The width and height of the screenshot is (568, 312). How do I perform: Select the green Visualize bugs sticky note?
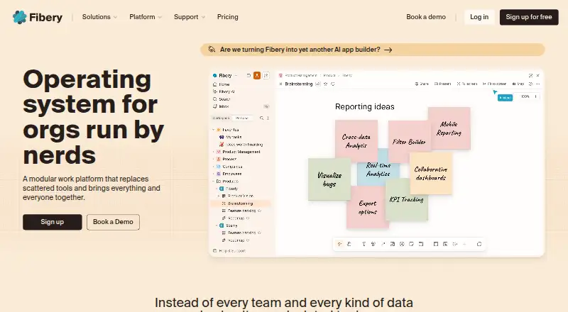tap(329, 179)
